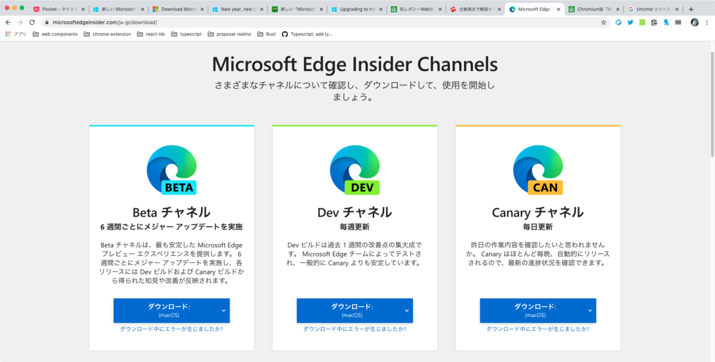Click Canary download error help link

click(538, 329)
